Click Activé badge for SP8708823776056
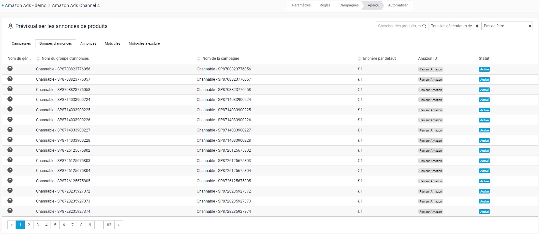The image size is (539, 234). tap(484, 69)
